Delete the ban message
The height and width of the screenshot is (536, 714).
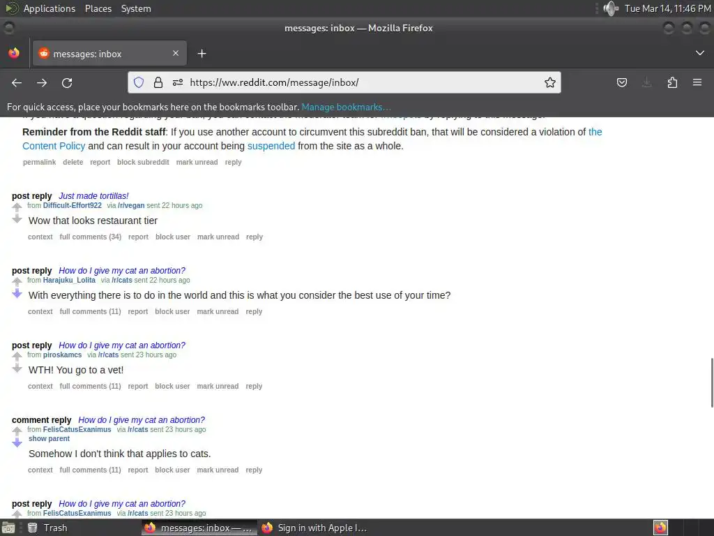tap(73, 162)
